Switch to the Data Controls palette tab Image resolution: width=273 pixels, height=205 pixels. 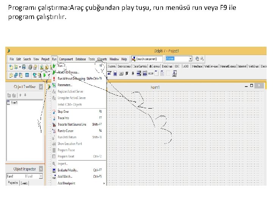tap(140, 66)
